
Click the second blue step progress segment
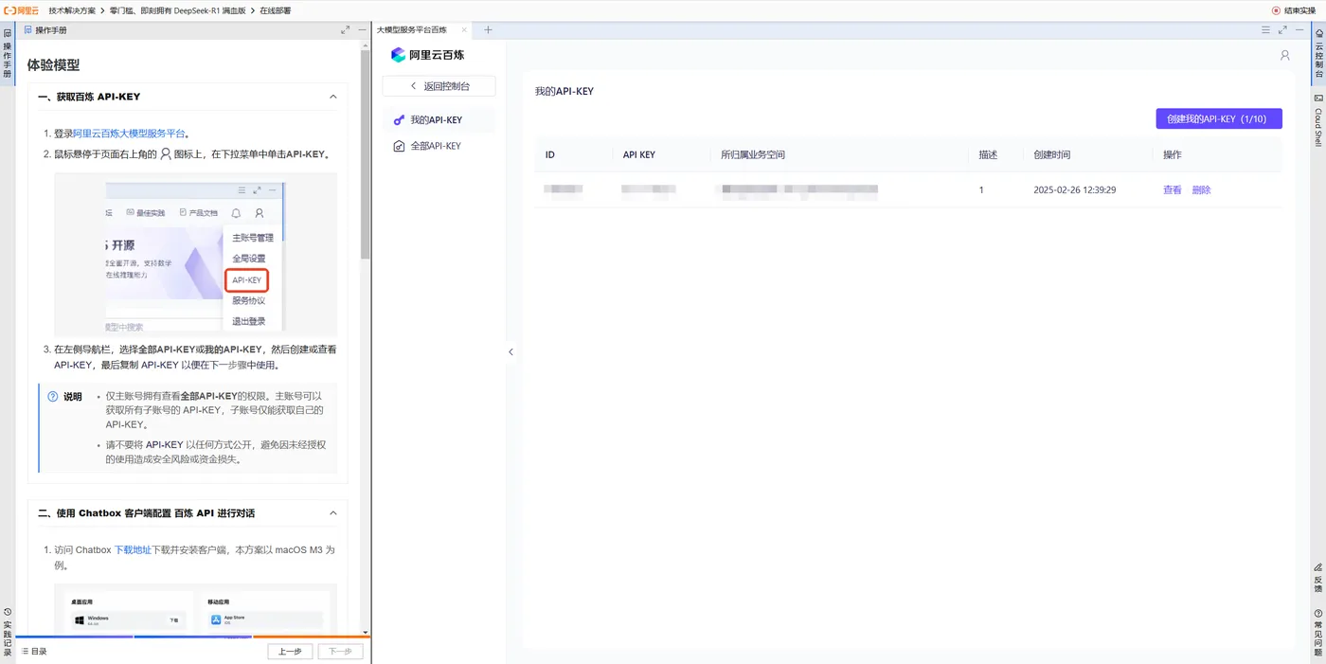point(193,637)
